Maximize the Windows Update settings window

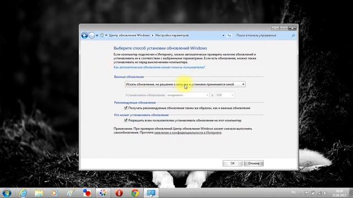click(x=284, y=28)
